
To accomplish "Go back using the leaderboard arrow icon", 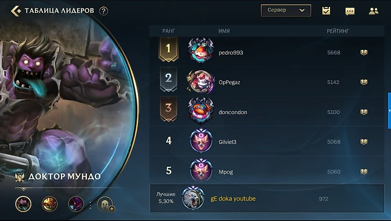I will click(x=16, y=11).
